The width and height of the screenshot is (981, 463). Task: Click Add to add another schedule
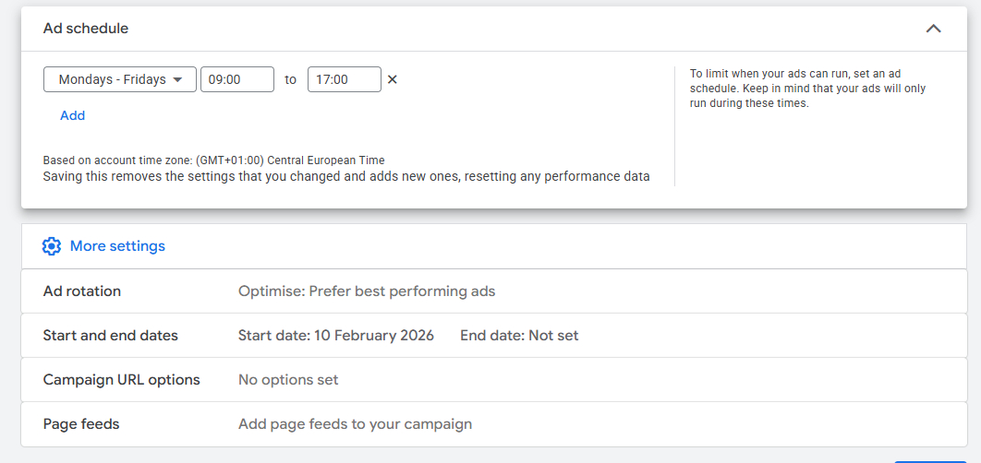(72, 115)
